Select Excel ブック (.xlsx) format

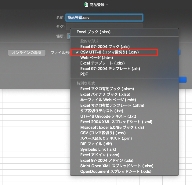click(x=93, y=32)
